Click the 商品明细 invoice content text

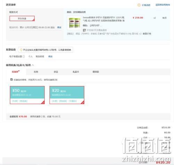40,57
